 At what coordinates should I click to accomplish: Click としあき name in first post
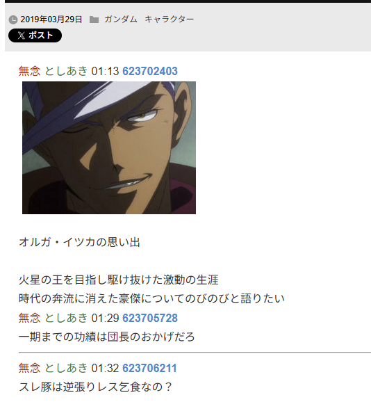point(66,71)
